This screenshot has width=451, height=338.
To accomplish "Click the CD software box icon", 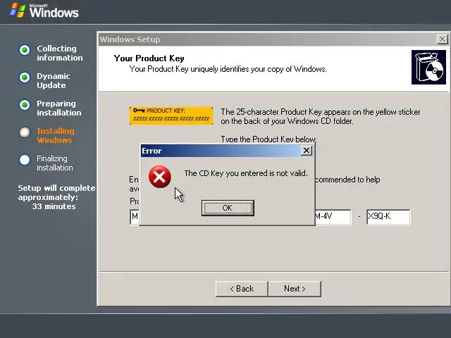I will tap(428, 68).
